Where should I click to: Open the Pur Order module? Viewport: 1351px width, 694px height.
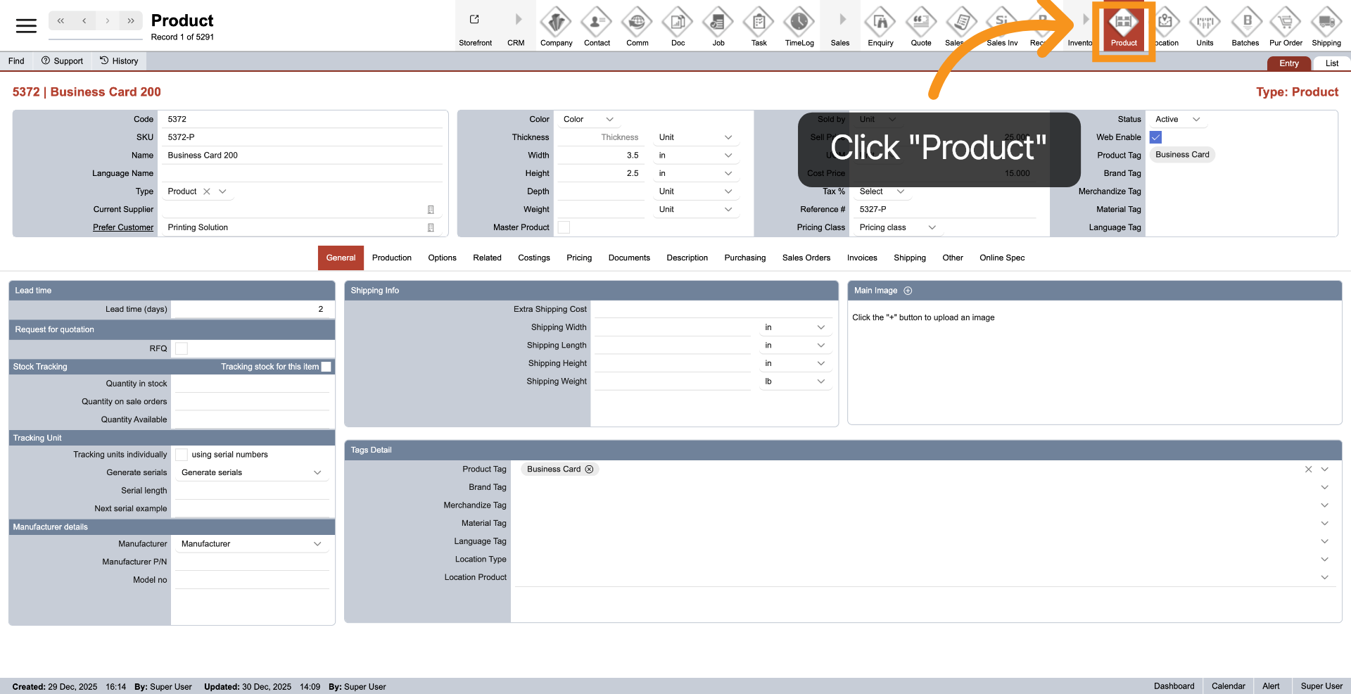(1286, 25)
